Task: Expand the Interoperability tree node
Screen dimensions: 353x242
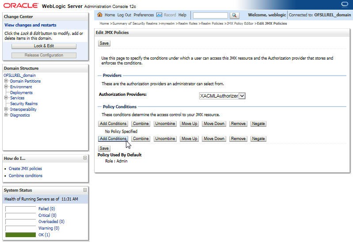Action: [x=6, y=109]
